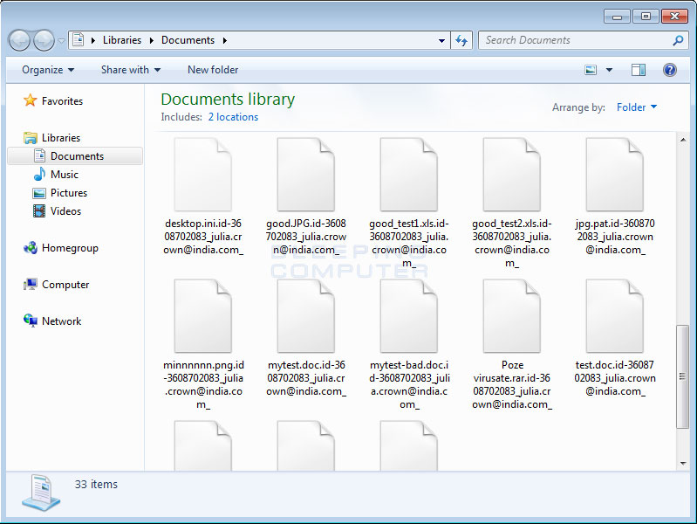
Task: Click the Documents library icon in details pane
Action: 41,493
